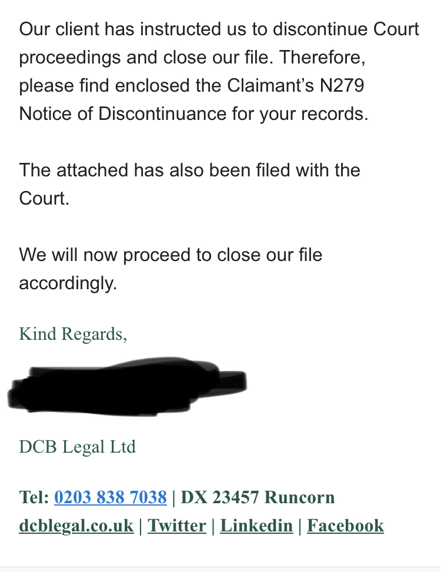Click the Kind Regards sign-off text
Viewport: 441px width, 572px height.
coord(73,334)
